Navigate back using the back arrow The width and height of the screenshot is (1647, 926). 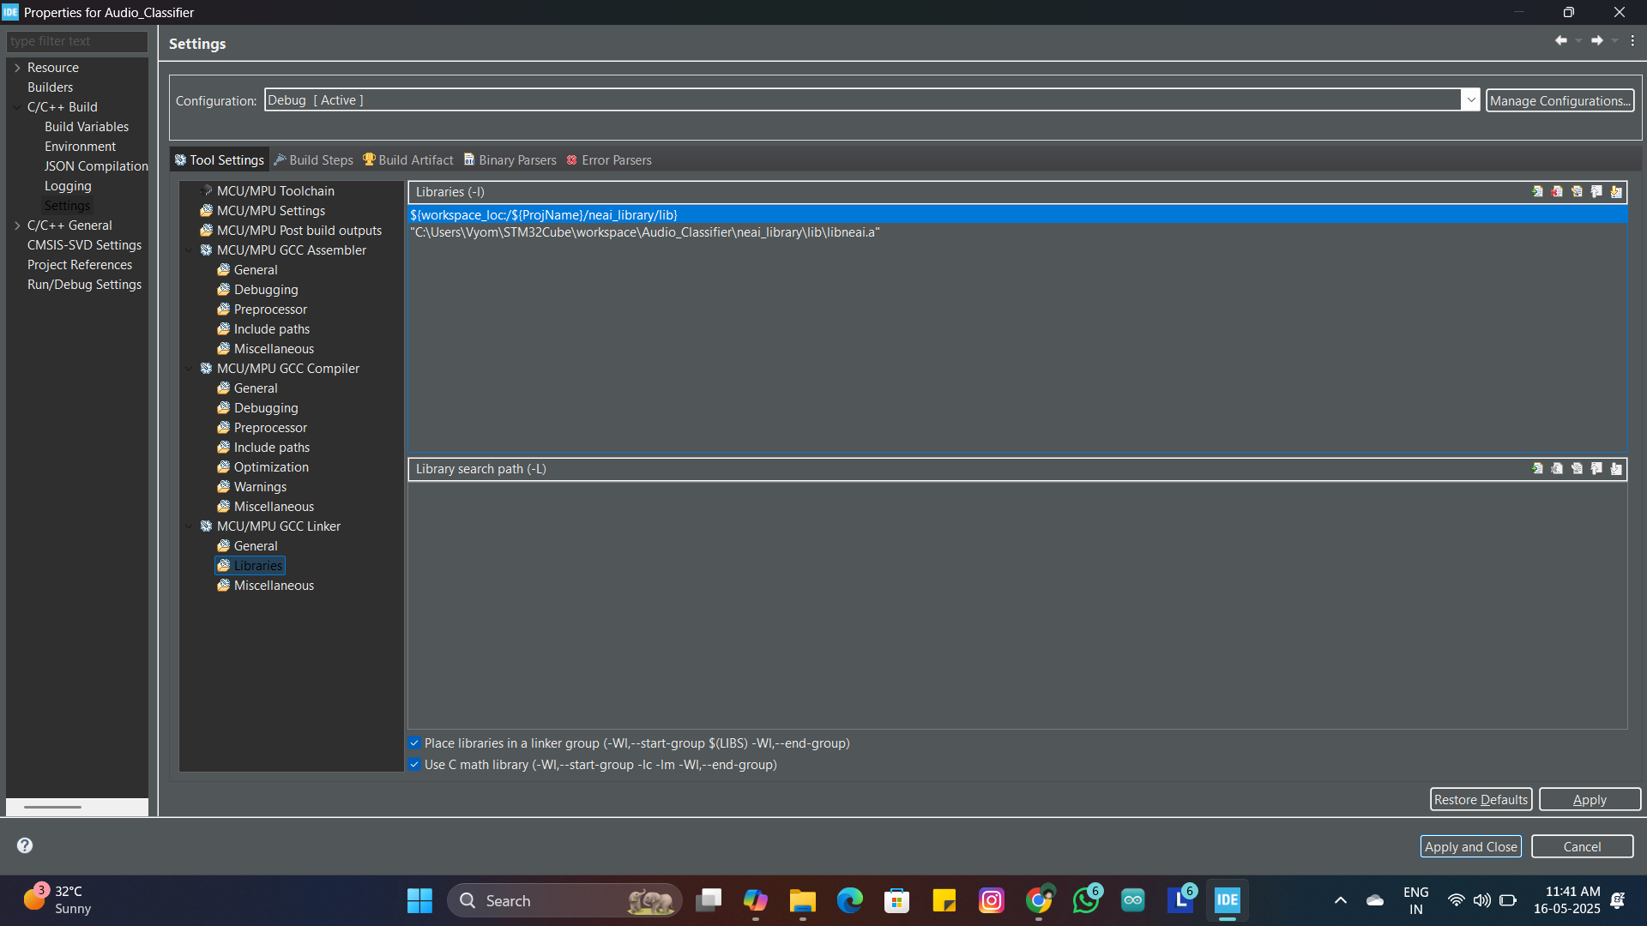pos(1561,40)
